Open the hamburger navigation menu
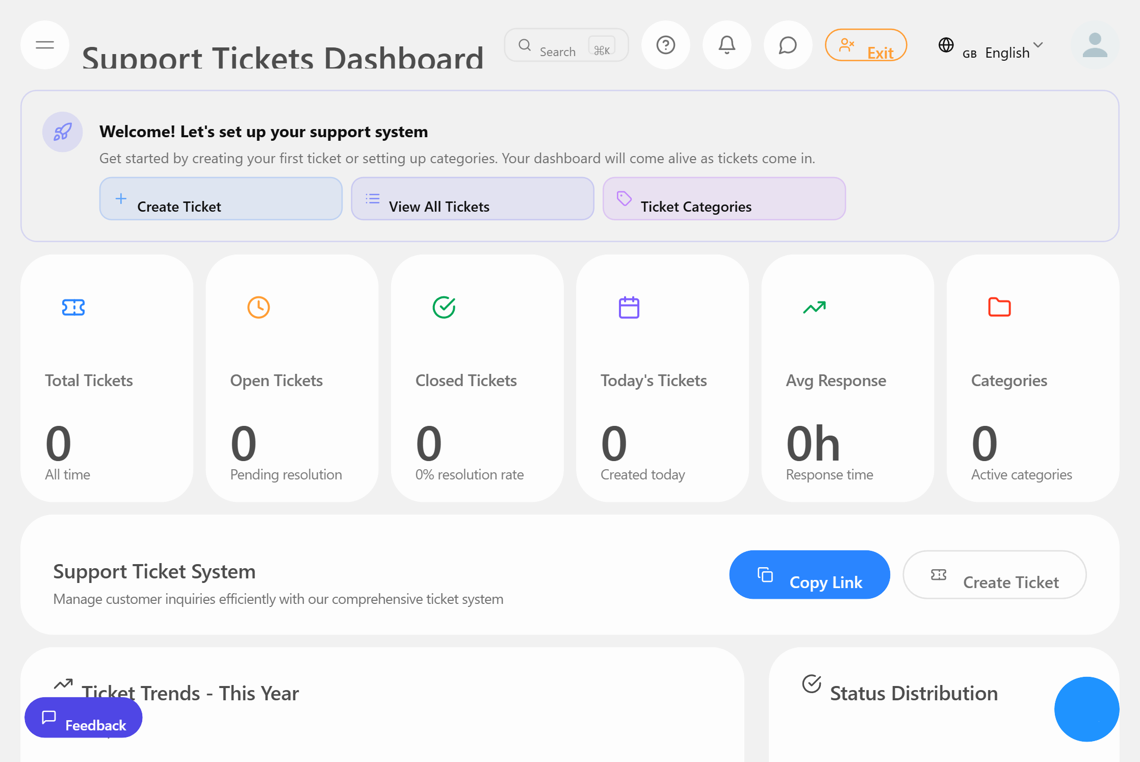The width and height of the screenshot is (1140, 762). point(44,45)
